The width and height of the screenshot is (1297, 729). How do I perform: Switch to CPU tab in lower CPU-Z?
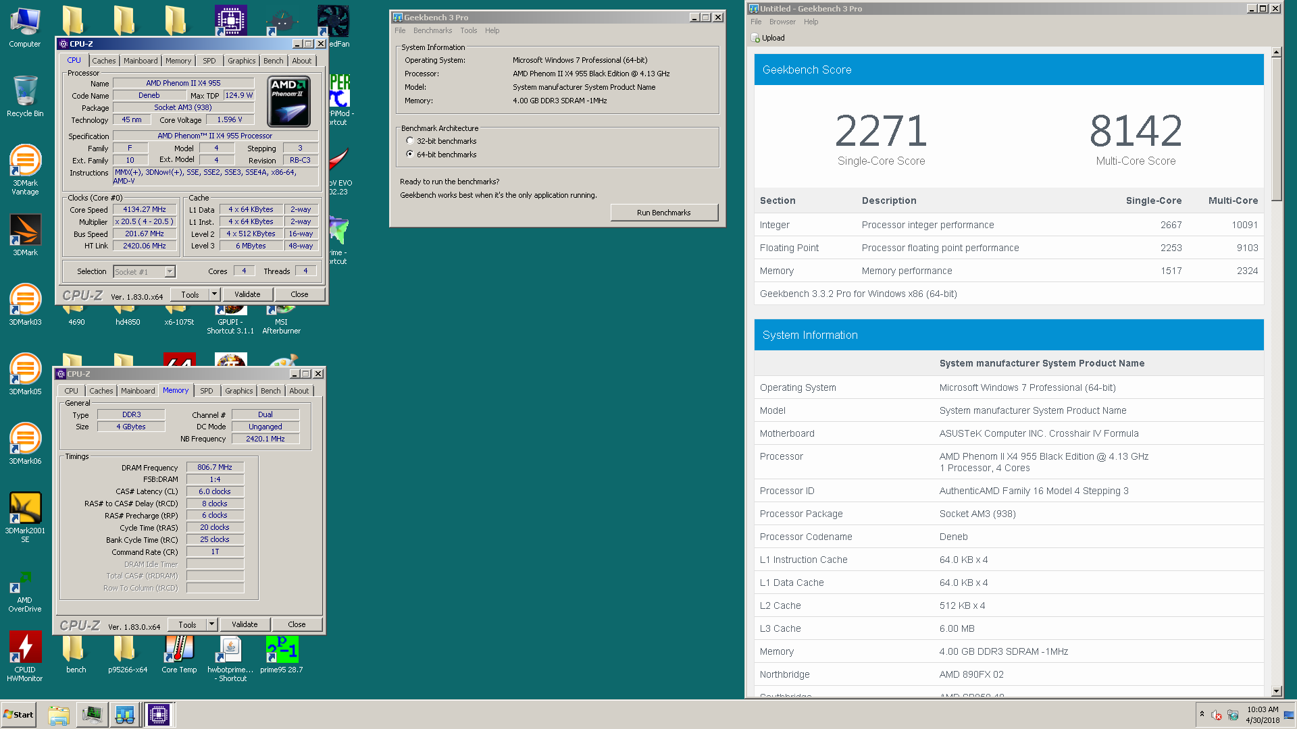tap(72, 391)
